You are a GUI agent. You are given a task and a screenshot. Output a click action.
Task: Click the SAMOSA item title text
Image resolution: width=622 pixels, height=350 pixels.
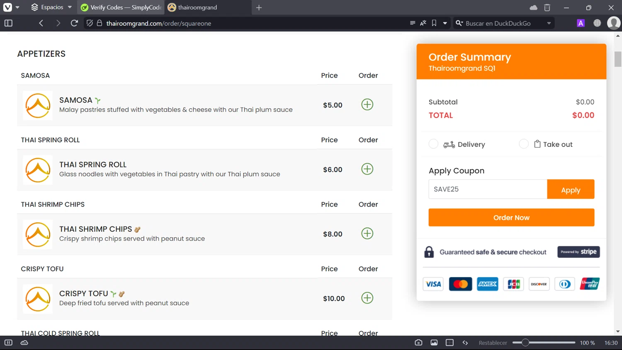75,100
